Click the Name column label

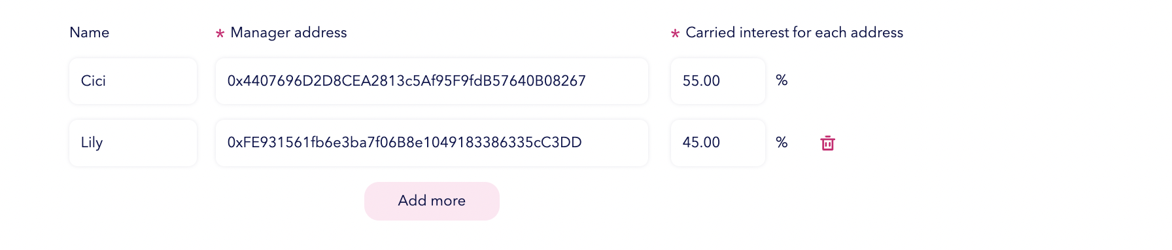click(90, 33)
